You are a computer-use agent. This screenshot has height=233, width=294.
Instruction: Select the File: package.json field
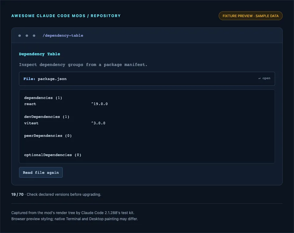[x=147, y=79]
